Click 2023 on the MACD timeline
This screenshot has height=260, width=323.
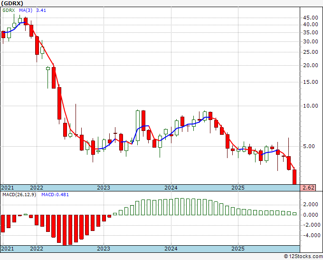coord(104,249)
